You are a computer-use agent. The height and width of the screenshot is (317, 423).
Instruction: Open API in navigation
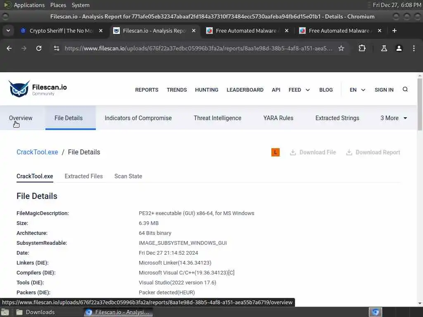click(276, 90)
